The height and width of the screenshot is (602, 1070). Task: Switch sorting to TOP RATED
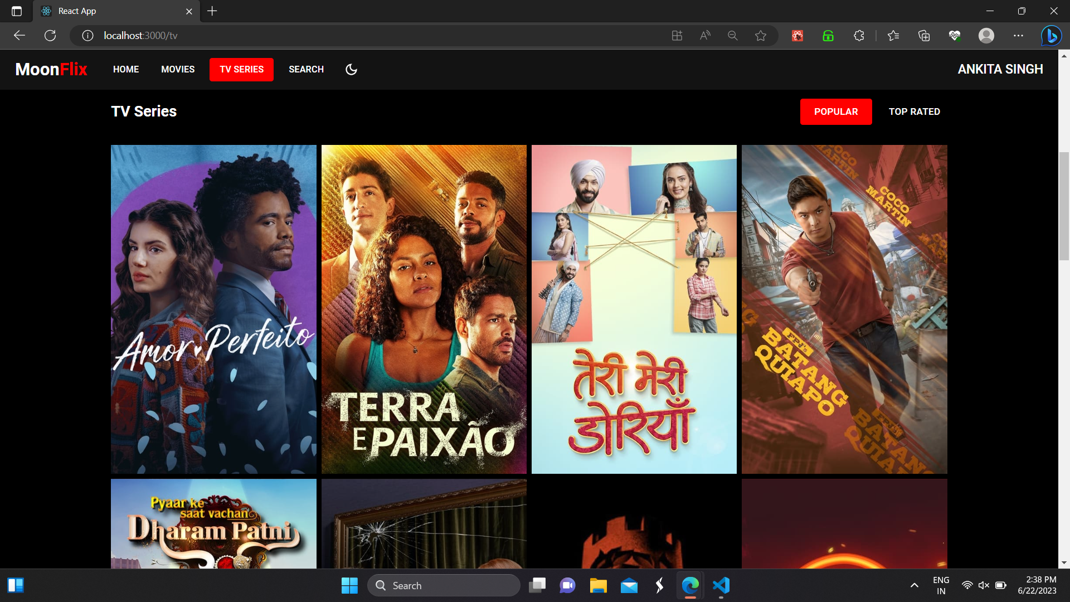pos(914,111)
